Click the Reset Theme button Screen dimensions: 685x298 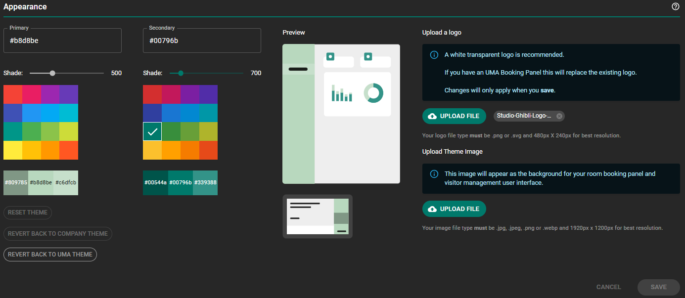28,213
